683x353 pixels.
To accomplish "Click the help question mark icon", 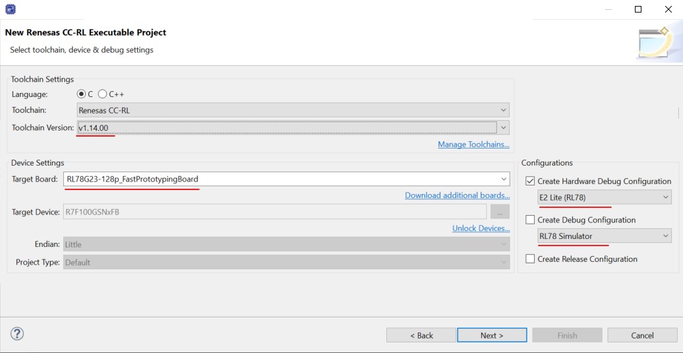I will pyautogui.click(x=17, y=334).
